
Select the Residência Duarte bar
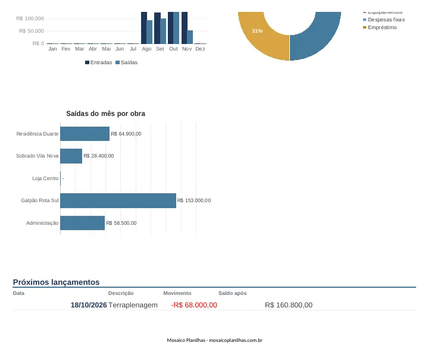click(85, 134)
